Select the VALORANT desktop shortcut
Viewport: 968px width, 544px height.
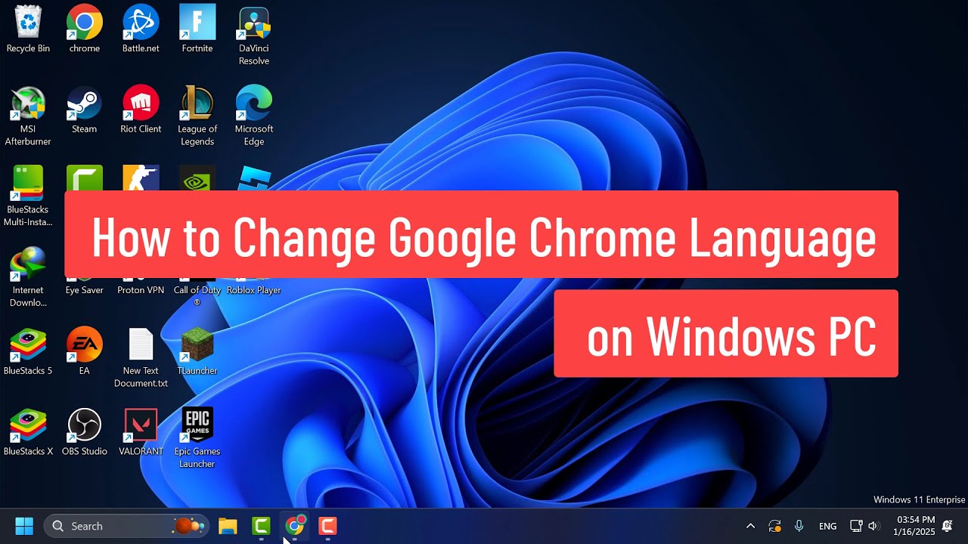[141, 433]
